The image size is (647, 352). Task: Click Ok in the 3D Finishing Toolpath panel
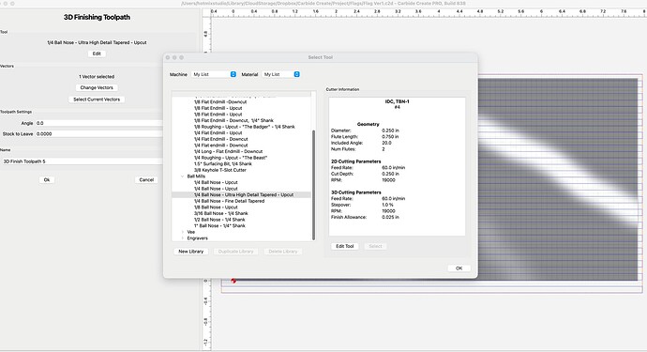47,180
